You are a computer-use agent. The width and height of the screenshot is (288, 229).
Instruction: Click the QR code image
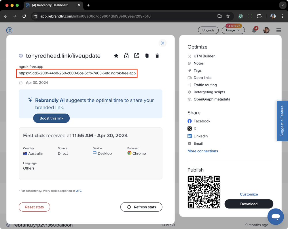[x=204, y=192]
